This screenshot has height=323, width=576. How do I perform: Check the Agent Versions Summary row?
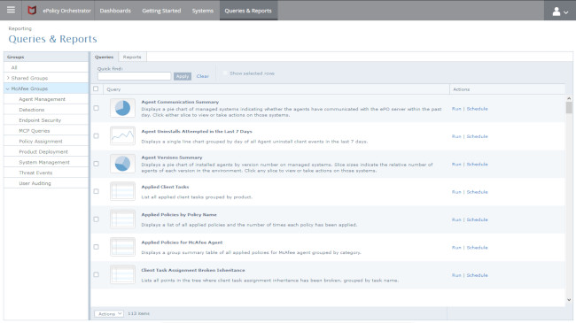(97, 164)
